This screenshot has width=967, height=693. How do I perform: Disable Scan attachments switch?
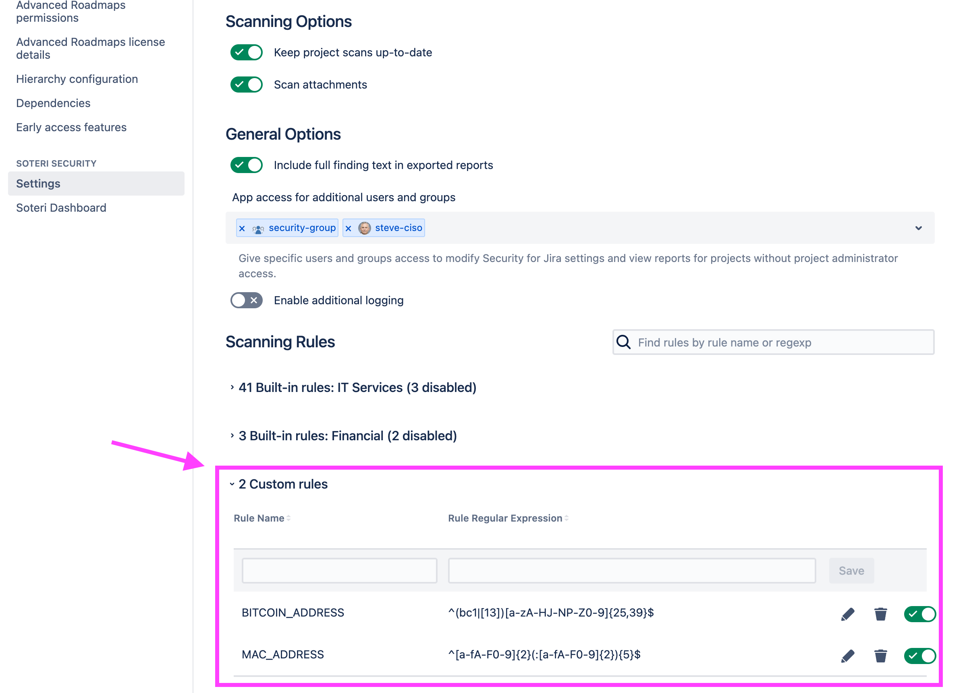(x=246, y=85)
